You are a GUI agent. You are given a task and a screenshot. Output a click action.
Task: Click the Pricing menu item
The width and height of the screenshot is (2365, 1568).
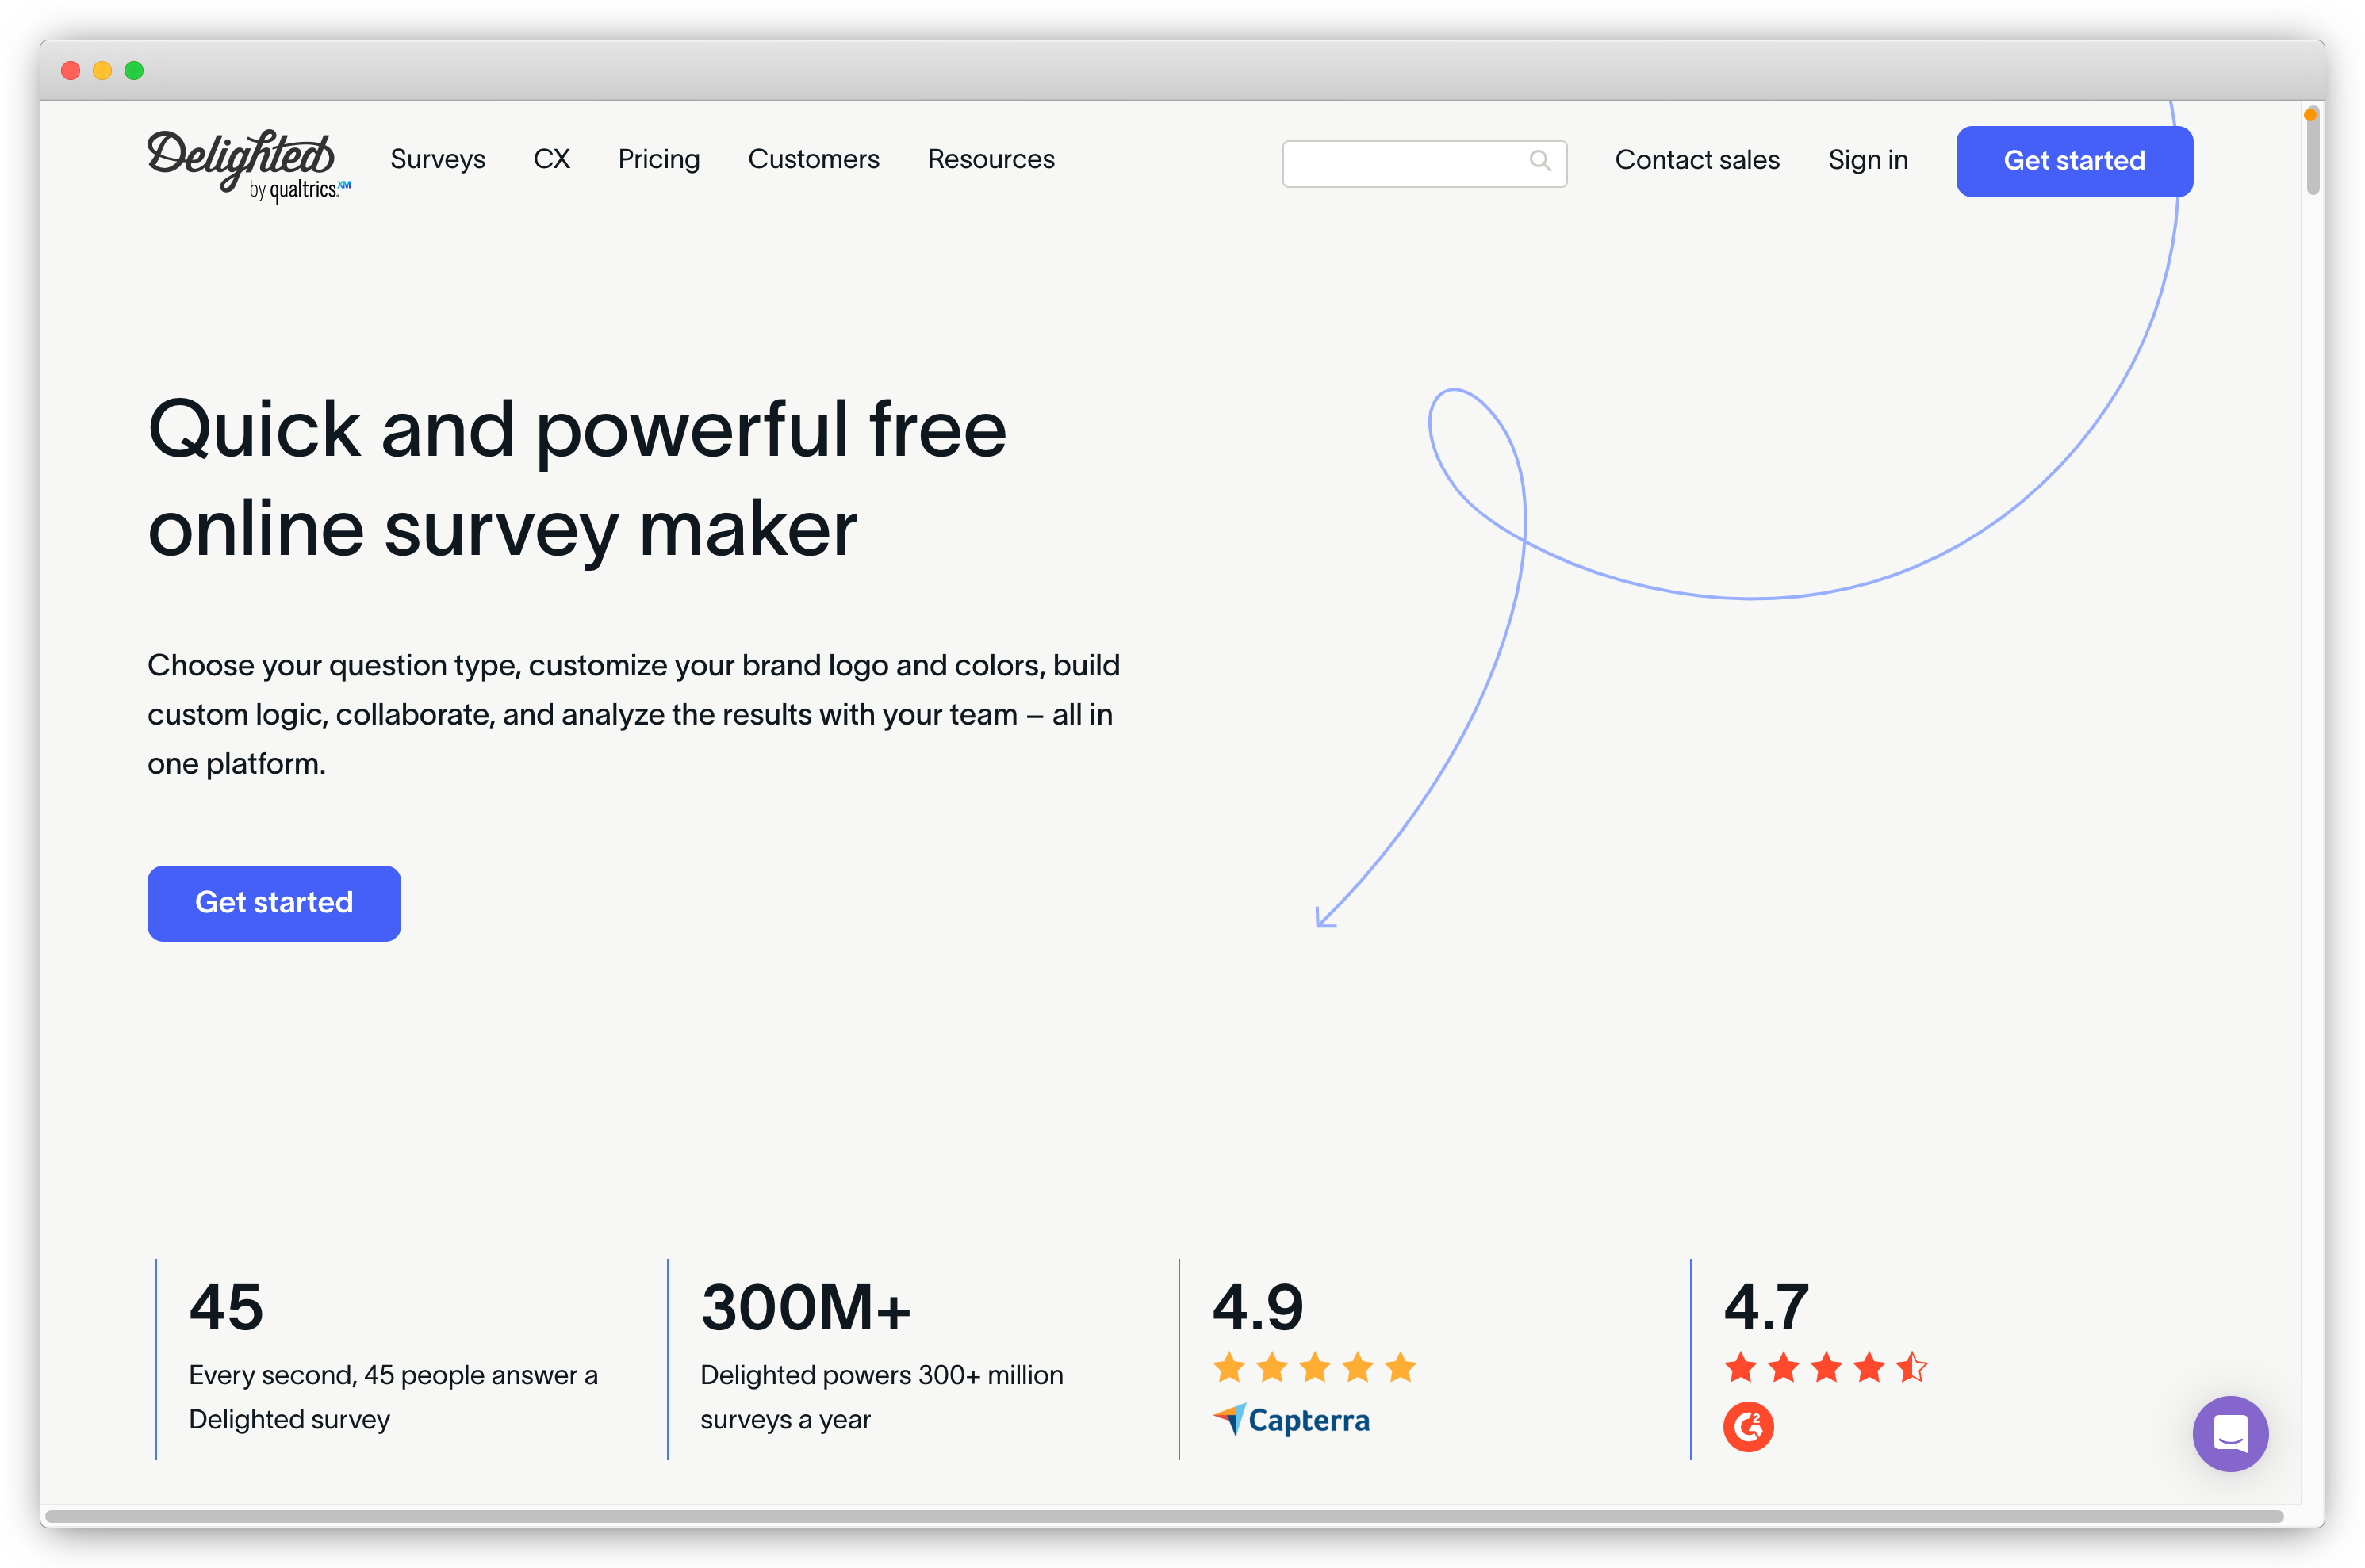(660, 159)
